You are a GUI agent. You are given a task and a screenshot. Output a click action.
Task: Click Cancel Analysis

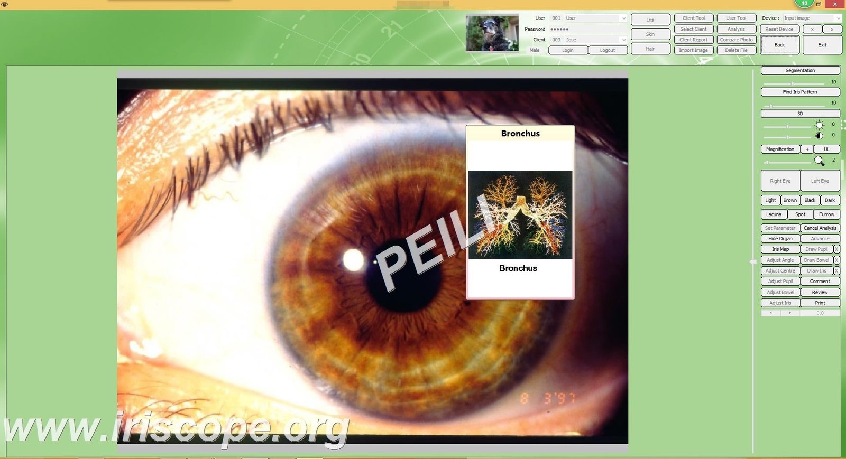(x=820, y=228)
